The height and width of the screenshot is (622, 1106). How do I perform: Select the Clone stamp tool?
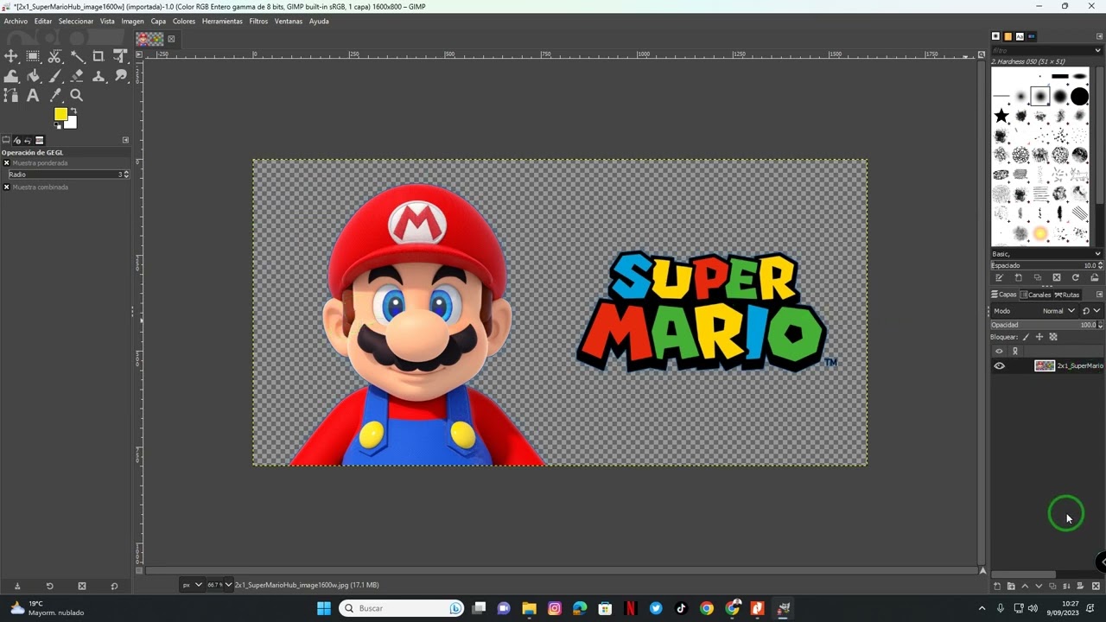[99, 76]
